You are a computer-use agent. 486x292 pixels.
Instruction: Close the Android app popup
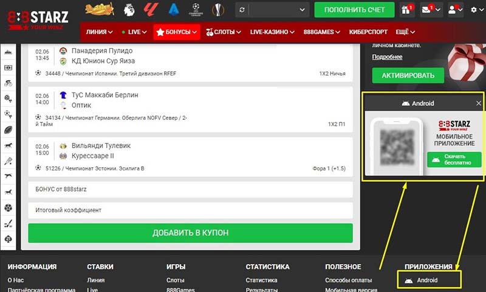click(479, 103)
